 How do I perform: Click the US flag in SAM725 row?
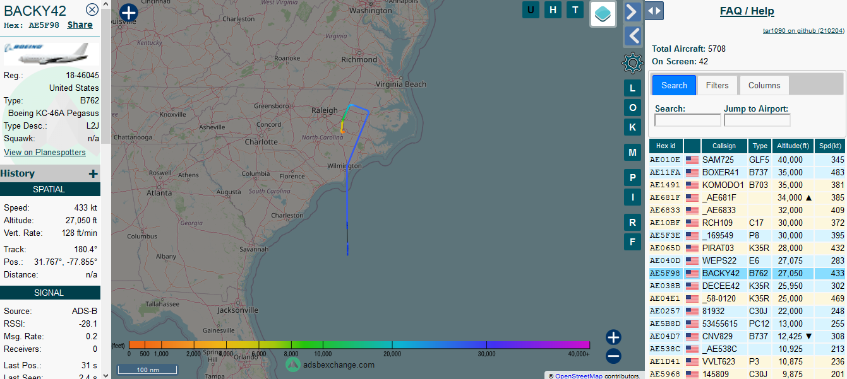(692, 160)
